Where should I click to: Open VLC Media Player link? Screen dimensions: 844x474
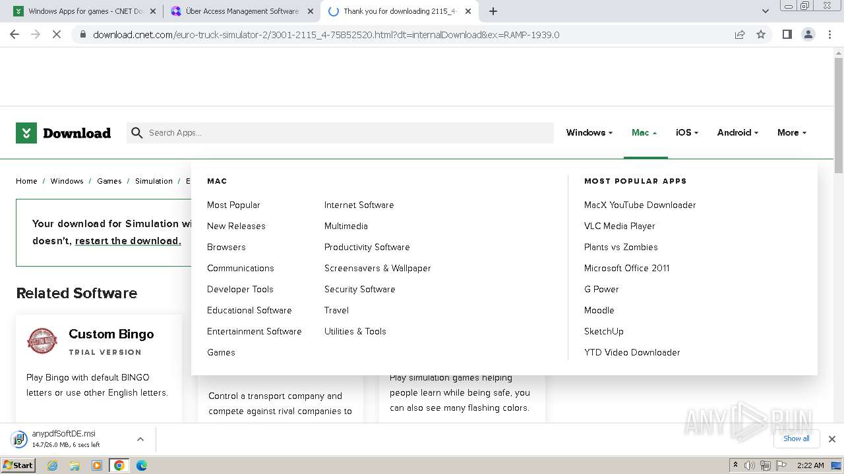[620, 226]
